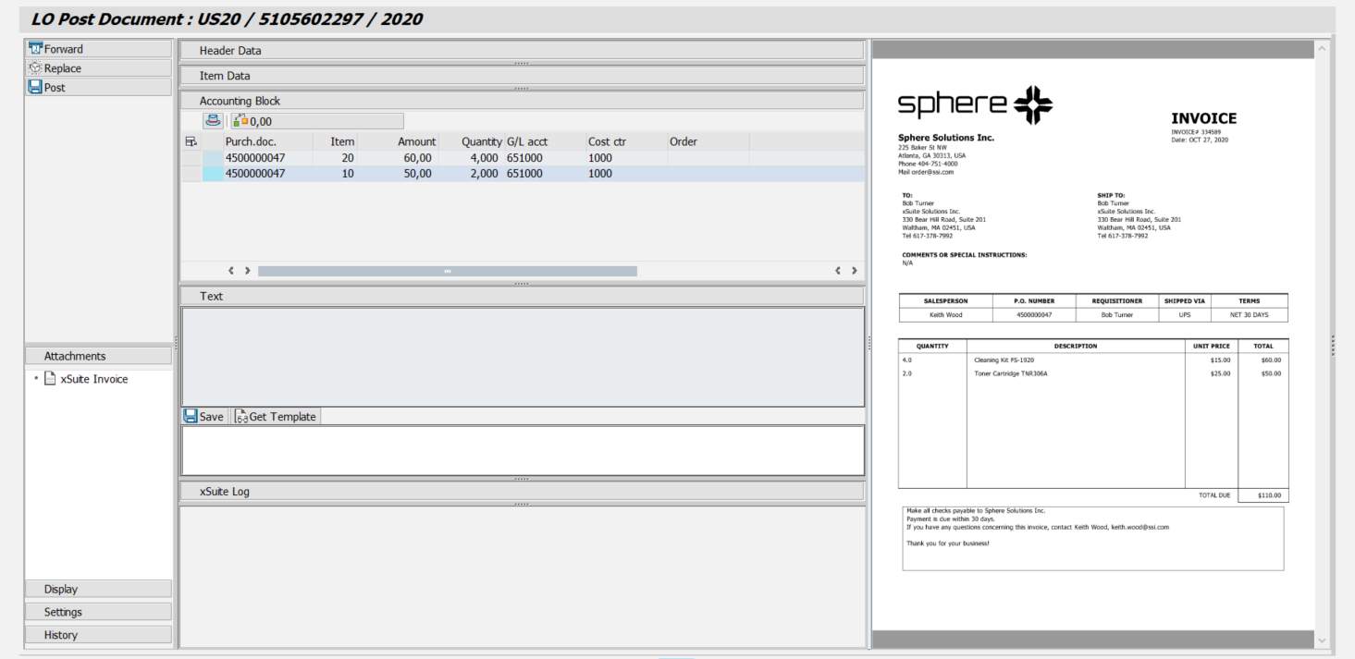Save the text using the Save icon
Screen dimensions: 1355x659
pyautogui.click(x=203, y=416)
